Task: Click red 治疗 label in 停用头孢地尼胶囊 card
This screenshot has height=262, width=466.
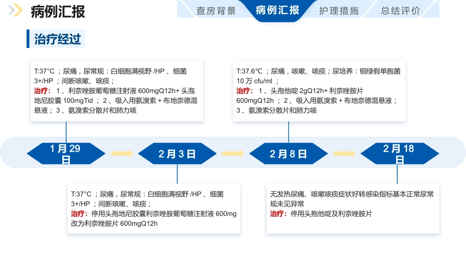Action: tap(79, 214)
